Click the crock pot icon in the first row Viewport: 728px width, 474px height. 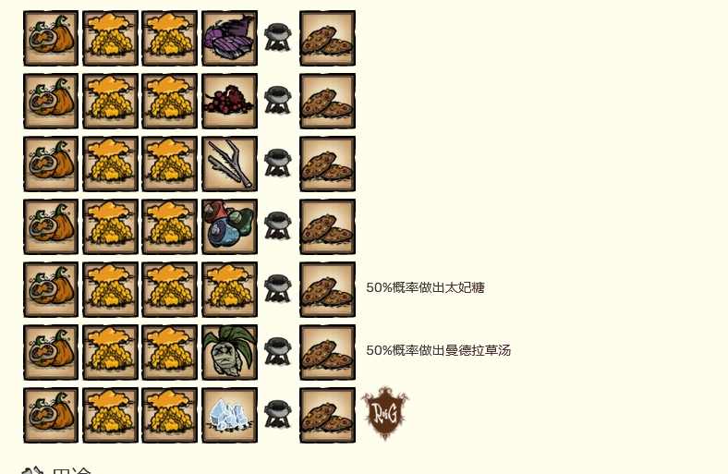(278, 38)
